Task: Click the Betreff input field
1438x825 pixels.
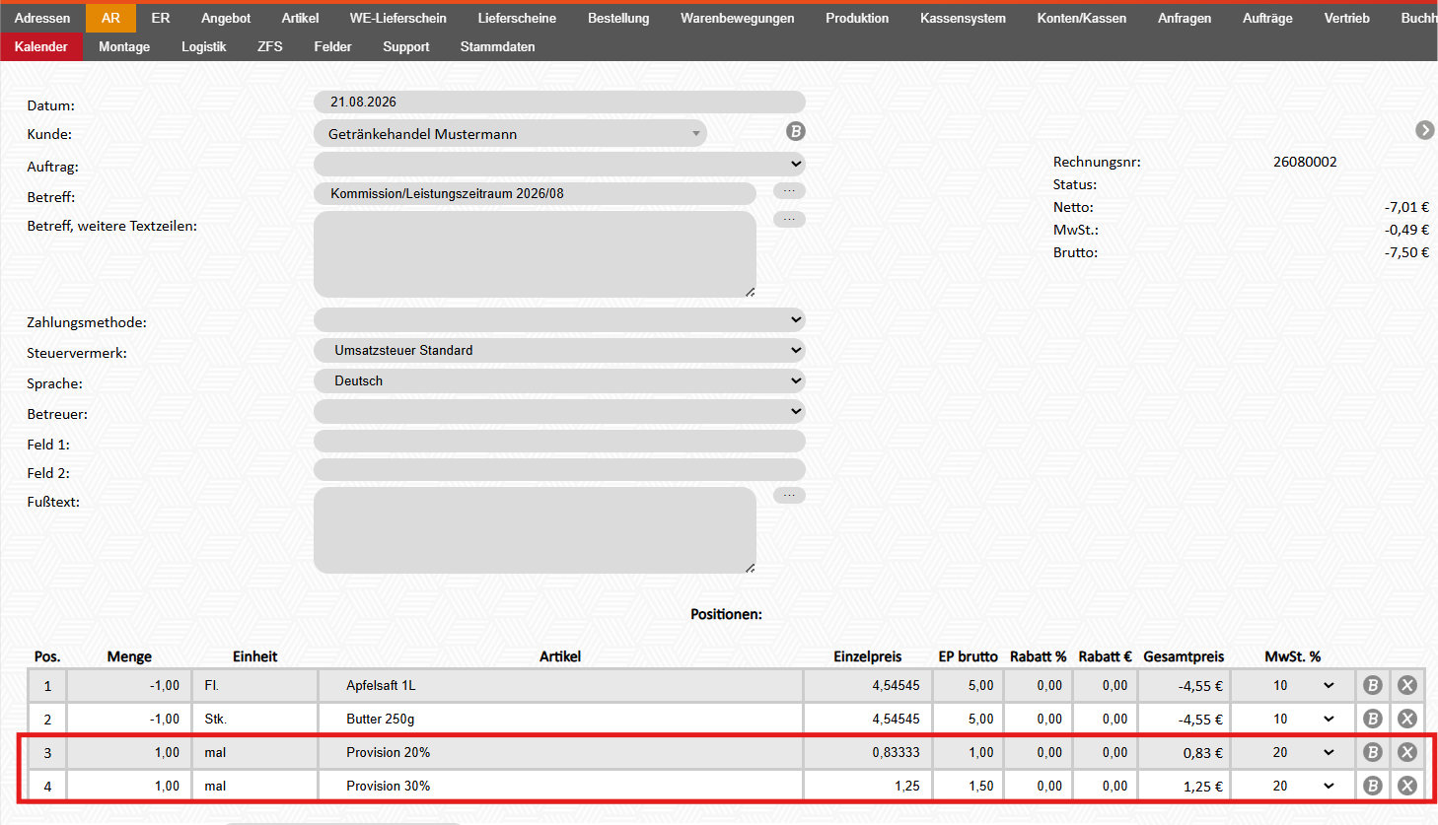Action: point(535,193)
